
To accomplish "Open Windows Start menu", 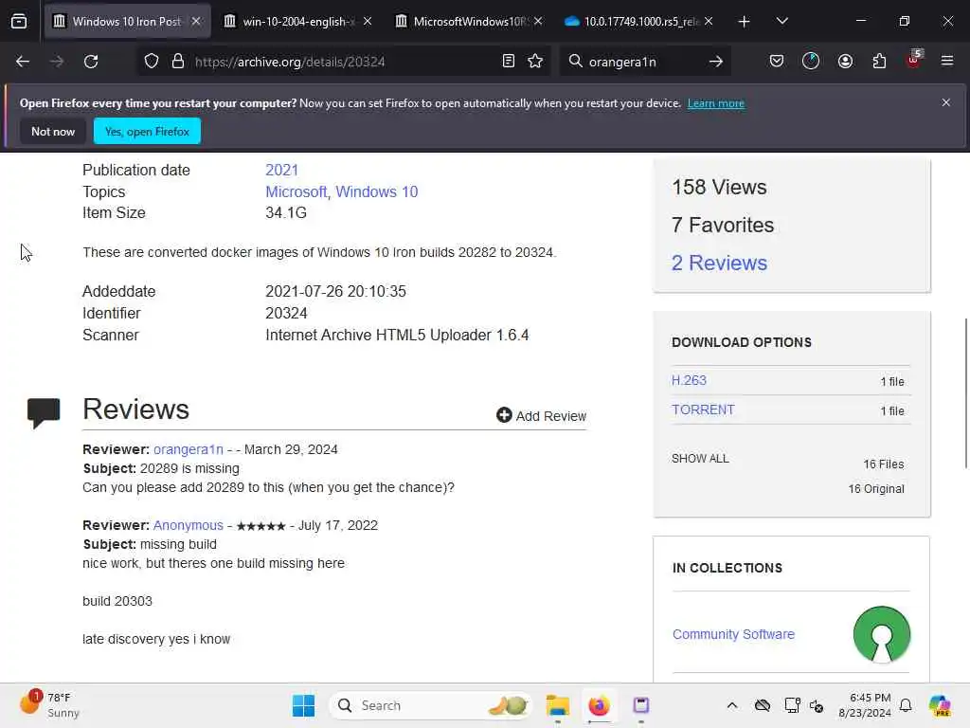I will (x=303, y=705).
